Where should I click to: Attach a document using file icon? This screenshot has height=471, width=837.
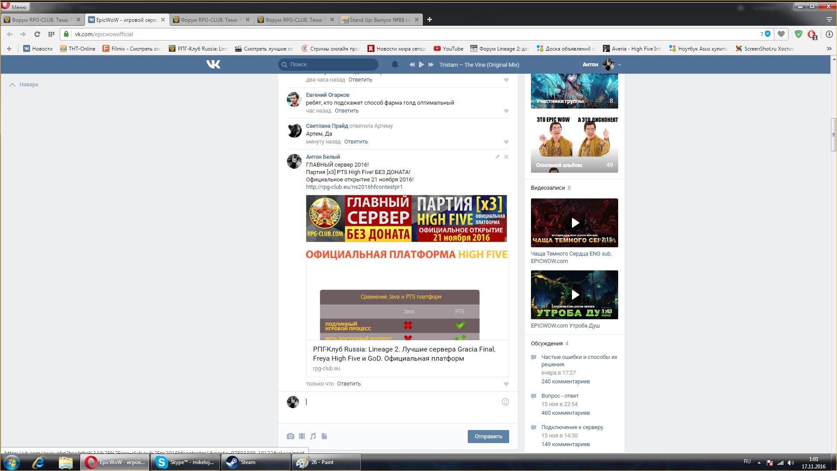click(x=324, y=436)
